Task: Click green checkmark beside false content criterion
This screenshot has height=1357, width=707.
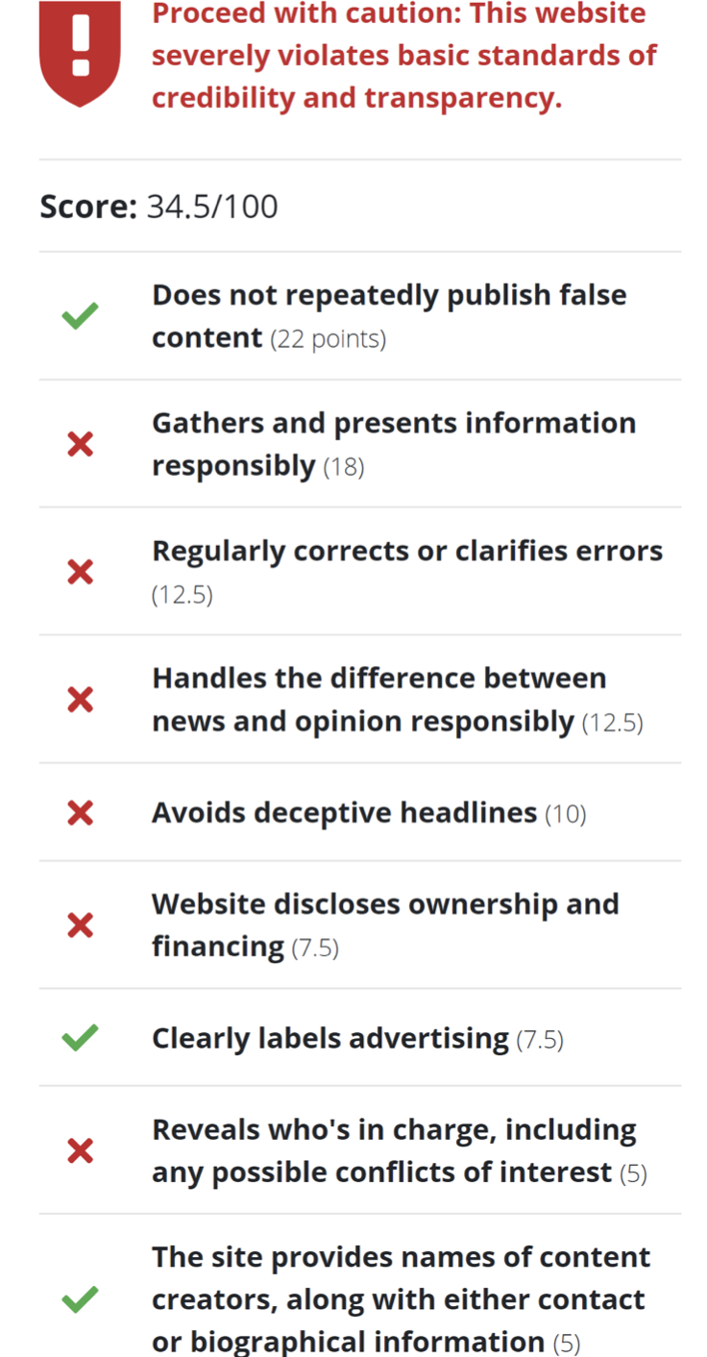Action: click(x=80, y=315)
